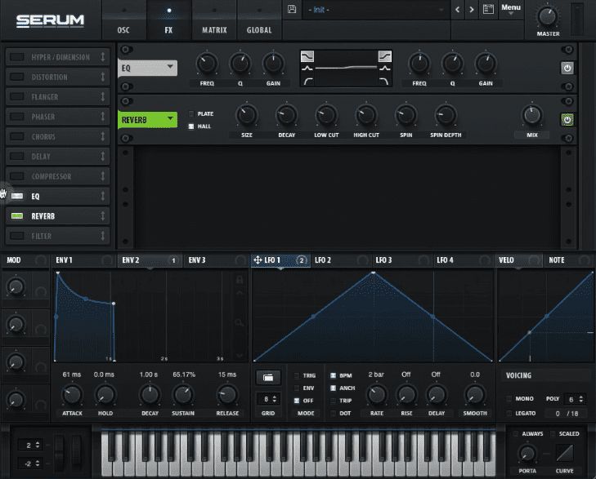Viewport: 596px width, 479px height.
Task: Toggle the LFO ANCH checkbox
Action: 333,388
